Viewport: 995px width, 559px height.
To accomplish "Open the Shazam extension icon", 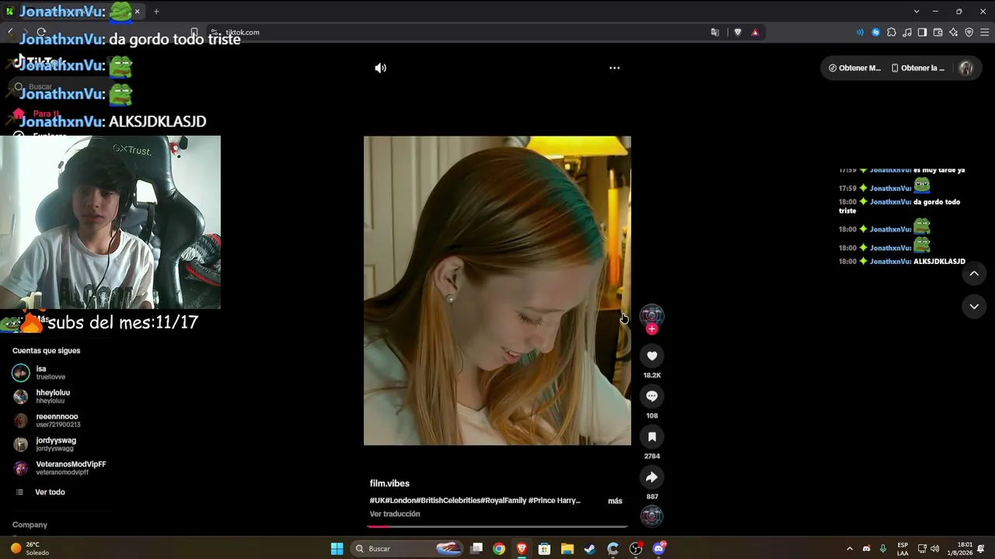I will pyautogui.click(x=875, y=33).
